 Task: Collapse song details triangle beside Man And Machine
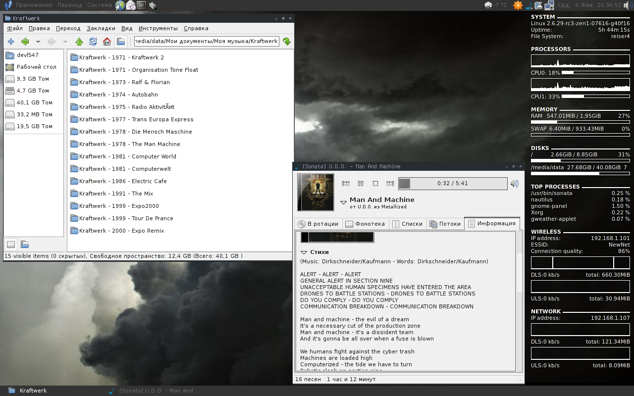(343, 202)
